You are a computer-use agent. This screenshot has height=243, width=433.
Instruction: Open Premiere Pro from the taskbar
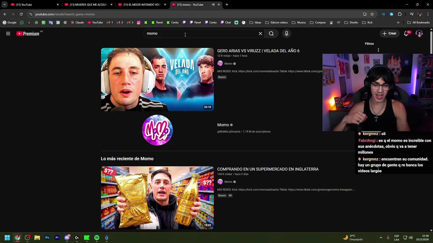click(x=57, y=238)
